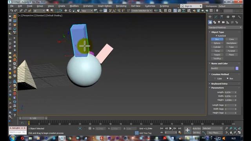This screenshot has width=251, height=141.
Task: Click the Zoom magnifier viewport control
Action: click(x=227, y=128)
